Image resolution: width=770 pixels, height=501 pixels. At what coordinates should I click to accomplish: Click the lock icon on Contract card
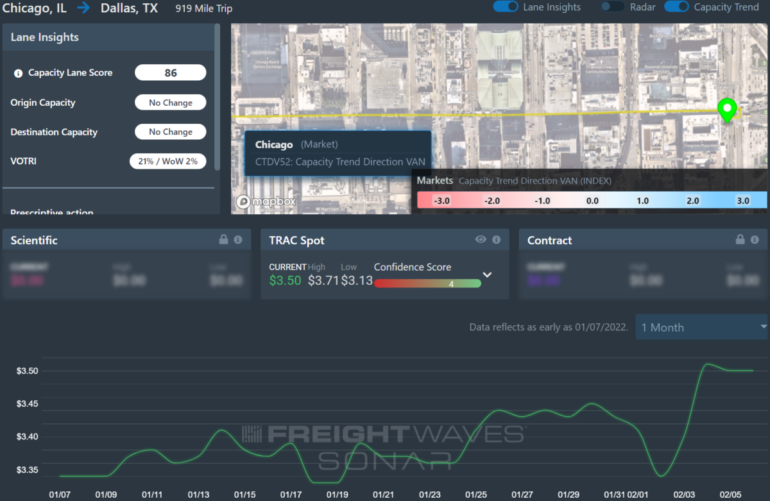[740, 239]
